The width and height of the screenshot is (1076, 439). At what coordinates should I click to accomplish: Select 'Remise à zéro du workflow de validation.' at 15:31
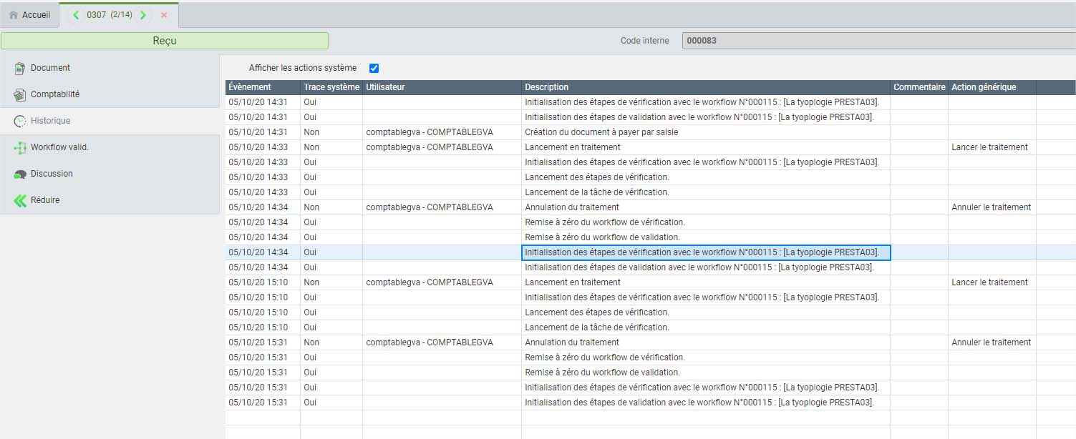click(602, 373)
